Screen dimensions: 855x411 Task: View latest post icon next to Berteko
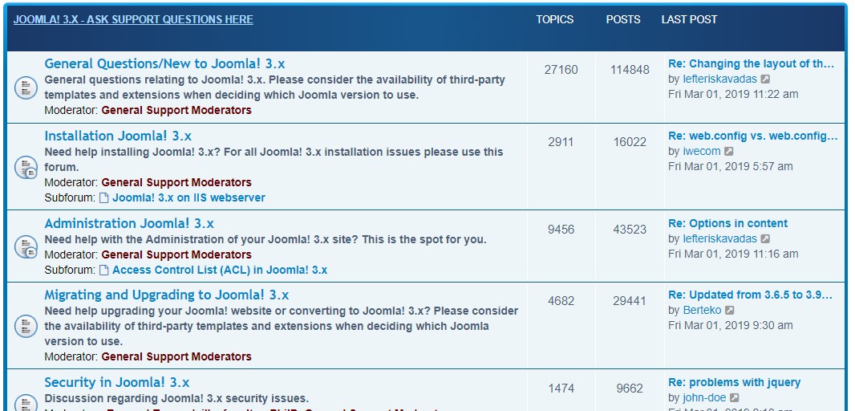coord(730,311)
